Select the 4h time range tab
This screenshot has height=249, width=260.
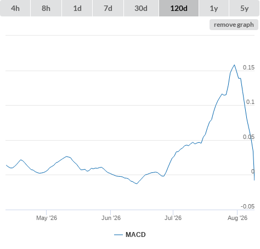(15, 8)
